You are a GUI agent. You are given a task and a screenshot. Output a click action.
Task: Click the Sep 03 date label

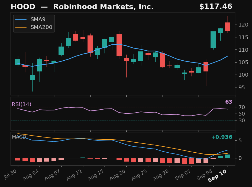(x=183, y=175)
